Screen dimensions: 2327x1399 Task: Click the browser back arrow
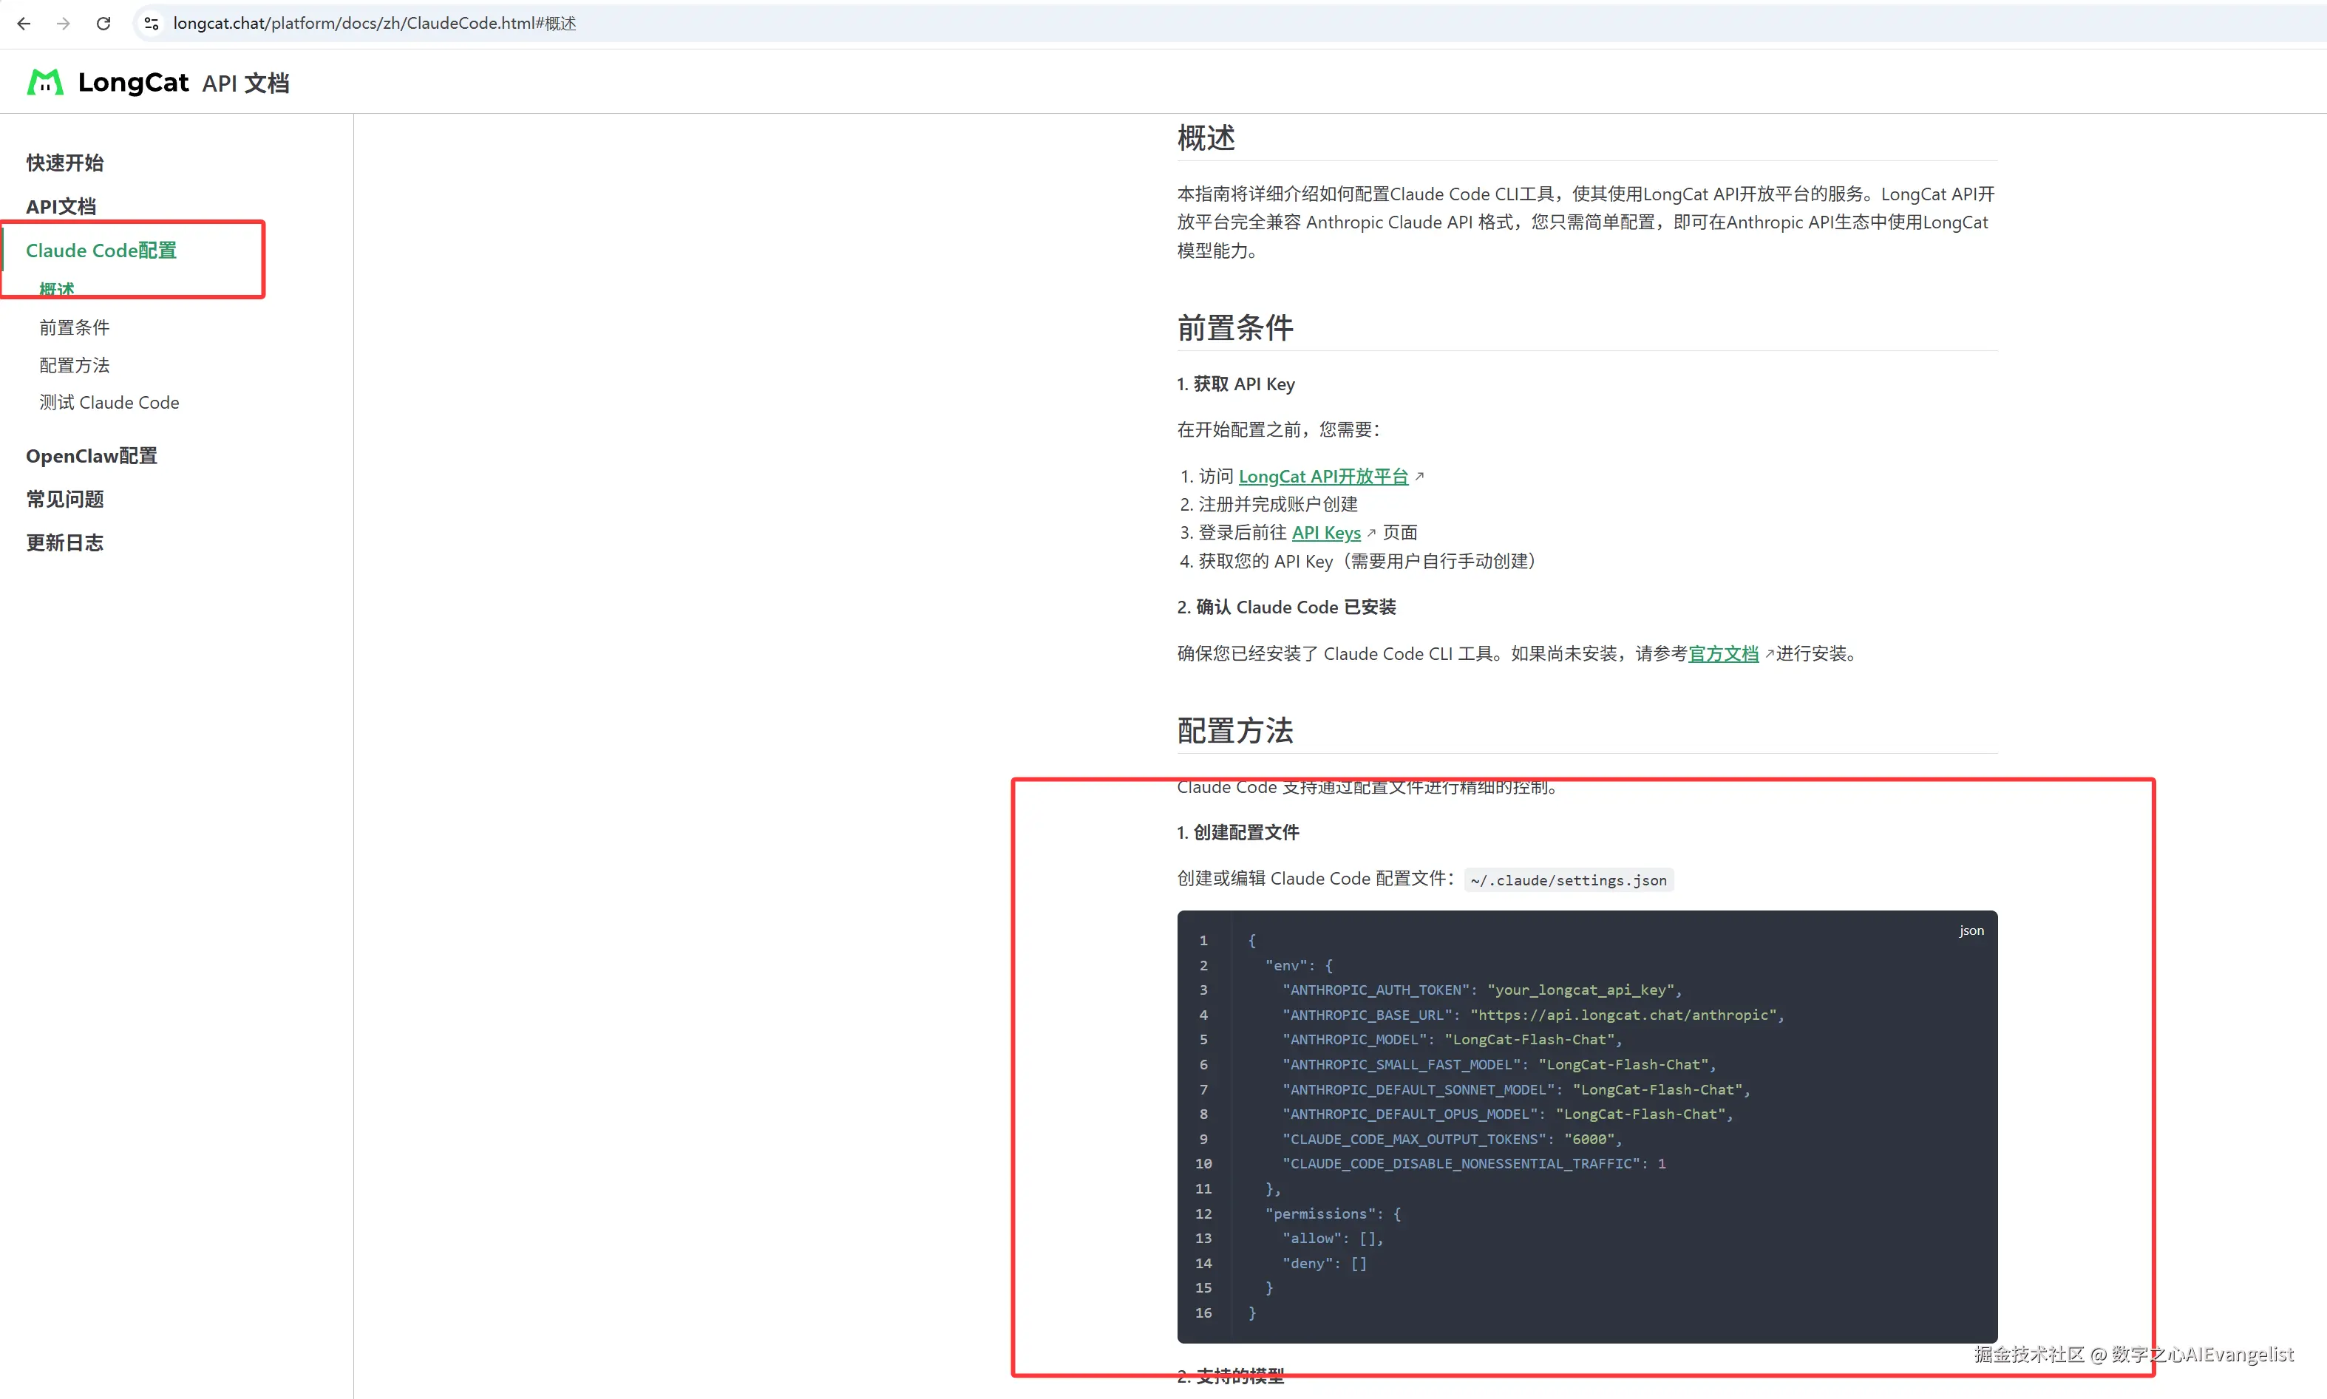click(x=24, y=24)
